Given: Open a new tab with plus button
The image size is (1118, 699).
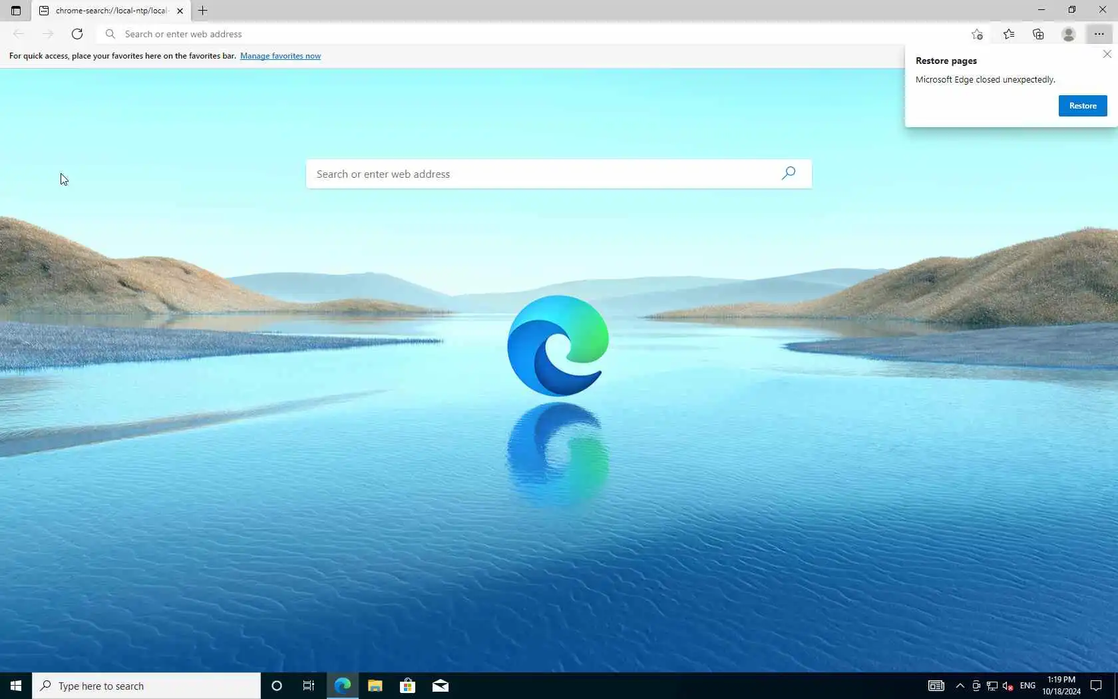Looking at the screenshot, I should tap(203, 11).
